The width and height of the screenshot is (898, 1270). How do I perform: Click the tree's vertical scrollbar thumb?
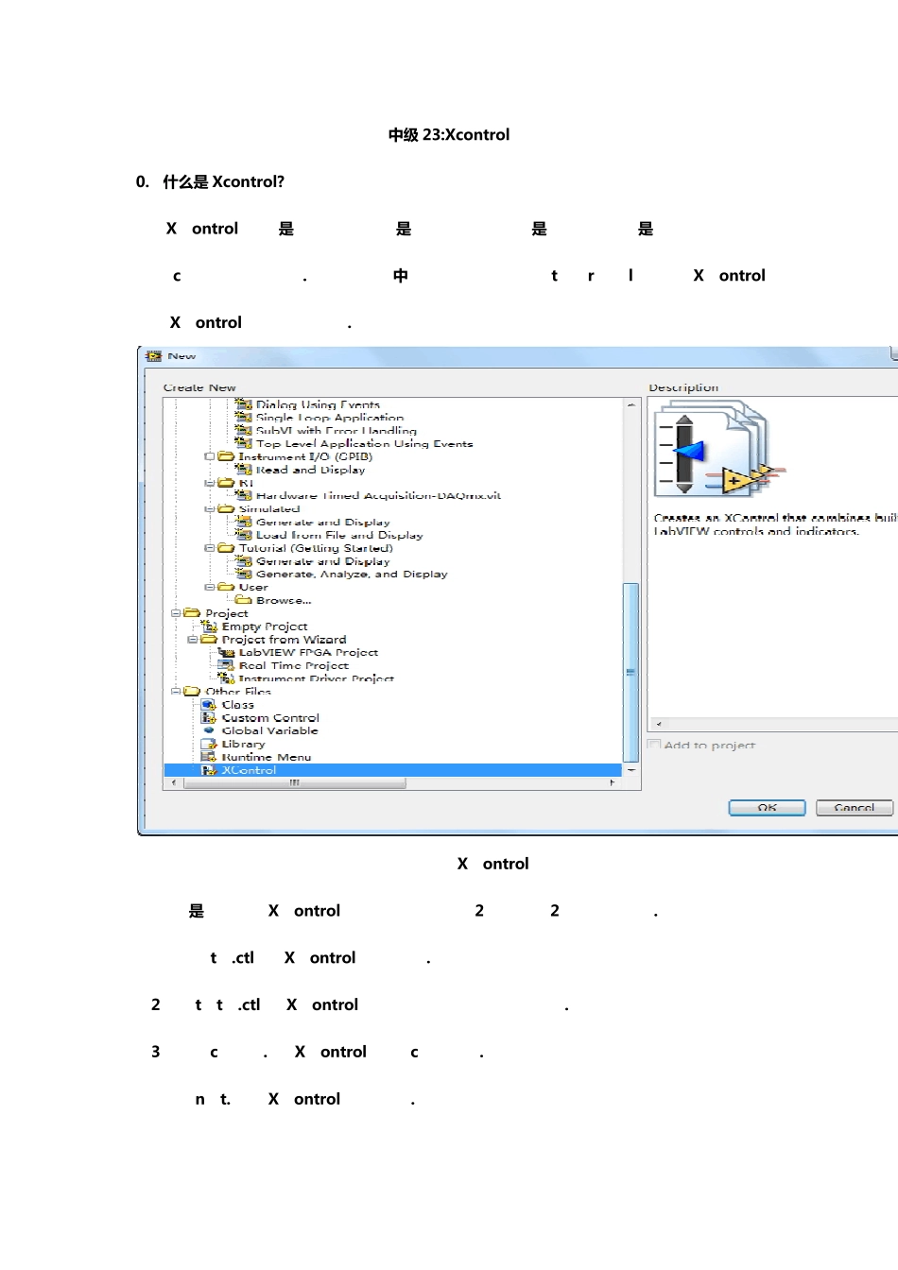tap(630, 672)
